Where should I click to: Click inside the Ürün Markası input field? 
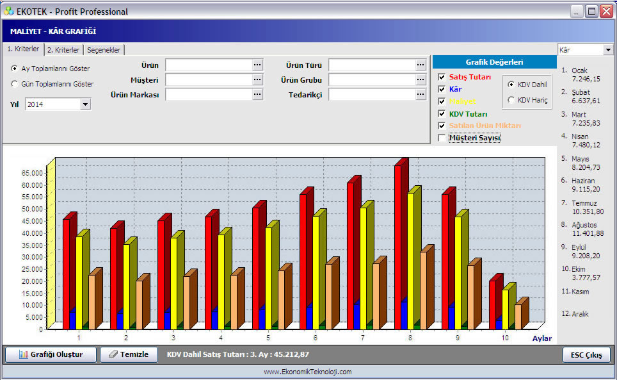click(x=209, y=94)
